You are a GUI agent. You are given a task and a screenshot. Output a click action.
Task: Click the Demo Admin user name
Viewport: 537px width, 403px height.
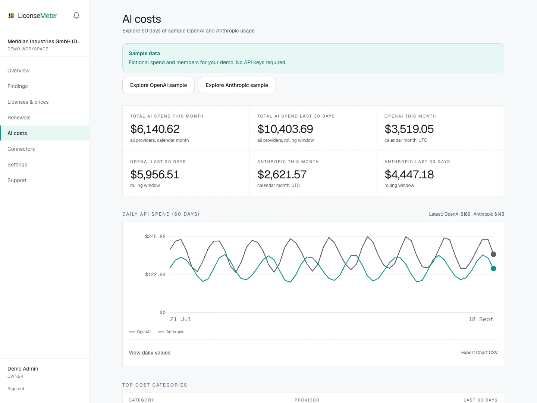23,369
